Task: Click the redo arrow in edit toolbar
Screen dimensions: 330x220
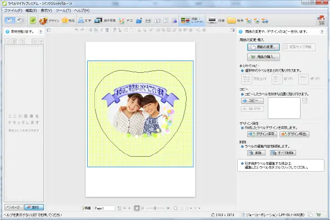Action: (x=82, y=30)
